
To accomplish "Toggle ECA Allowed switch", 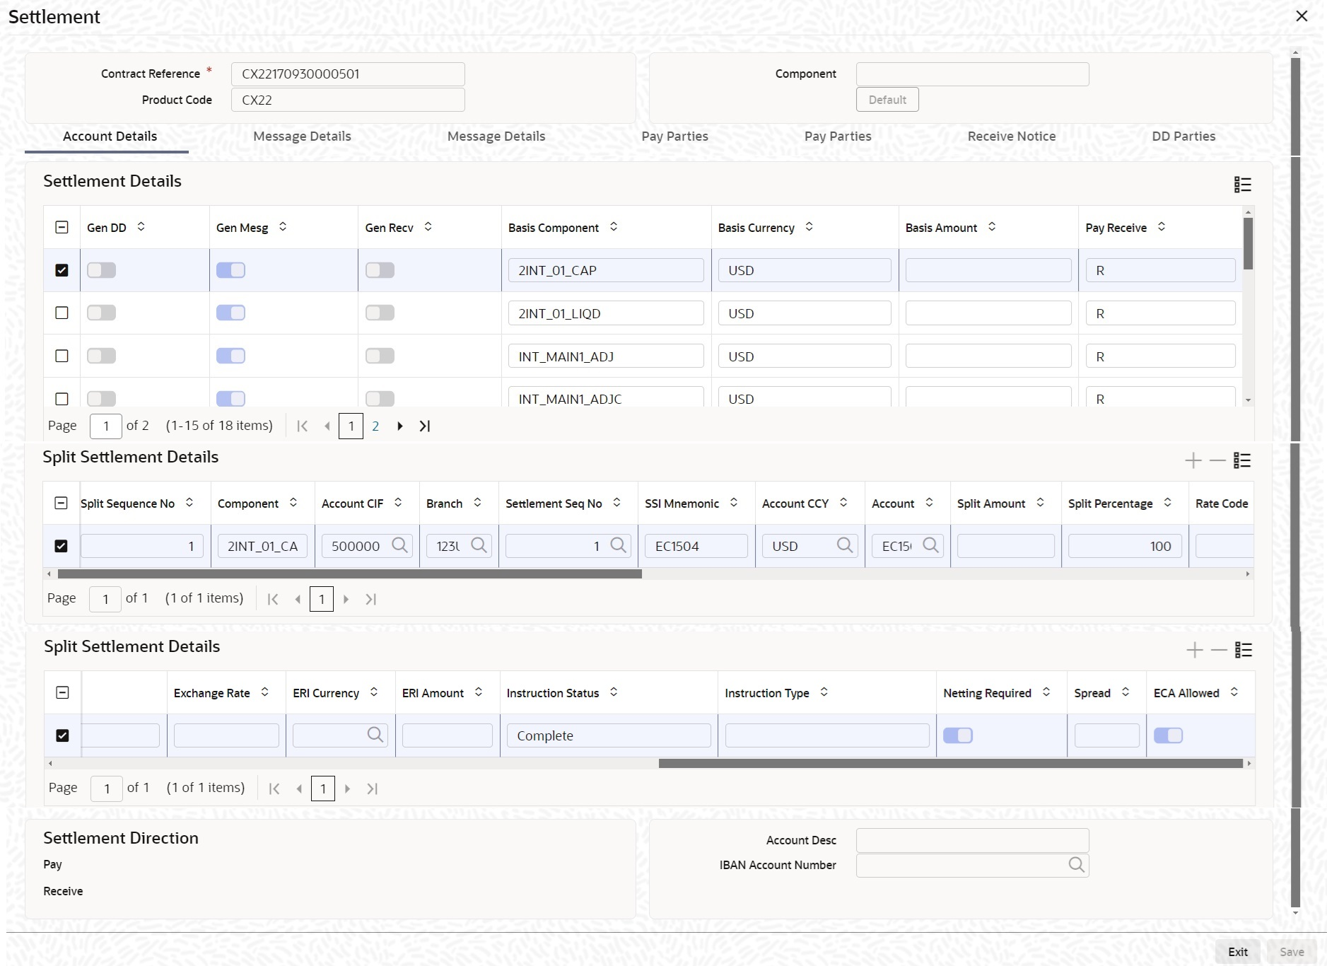I will (1169, 735).
